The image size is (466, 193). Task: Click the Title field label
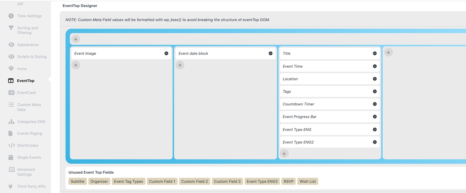point(287,53)
